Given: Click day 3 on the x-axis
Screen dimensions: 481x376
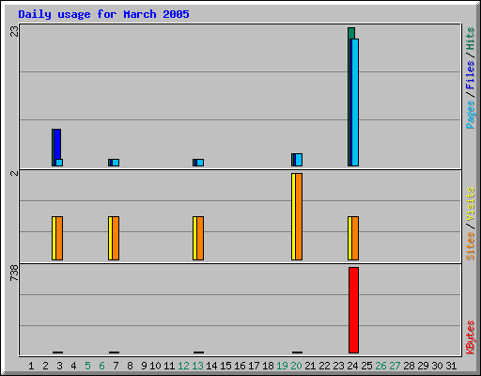Looking at the screenshot, I should click(59, 366).
